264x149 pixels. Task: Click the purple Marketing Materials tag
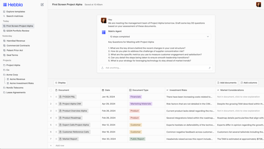coord(141,104)
